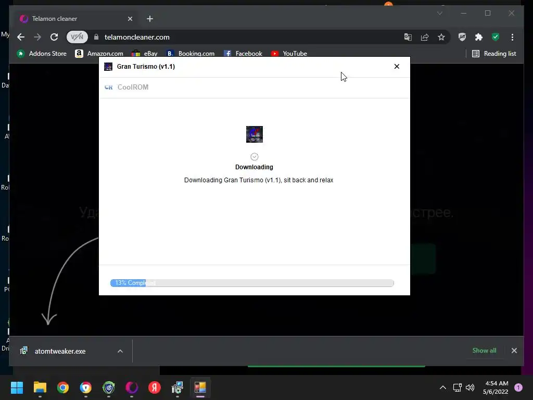The width and height of the screenshot is (533, 400).
Task: Open volume control tray icon
Action: (470, 387)
